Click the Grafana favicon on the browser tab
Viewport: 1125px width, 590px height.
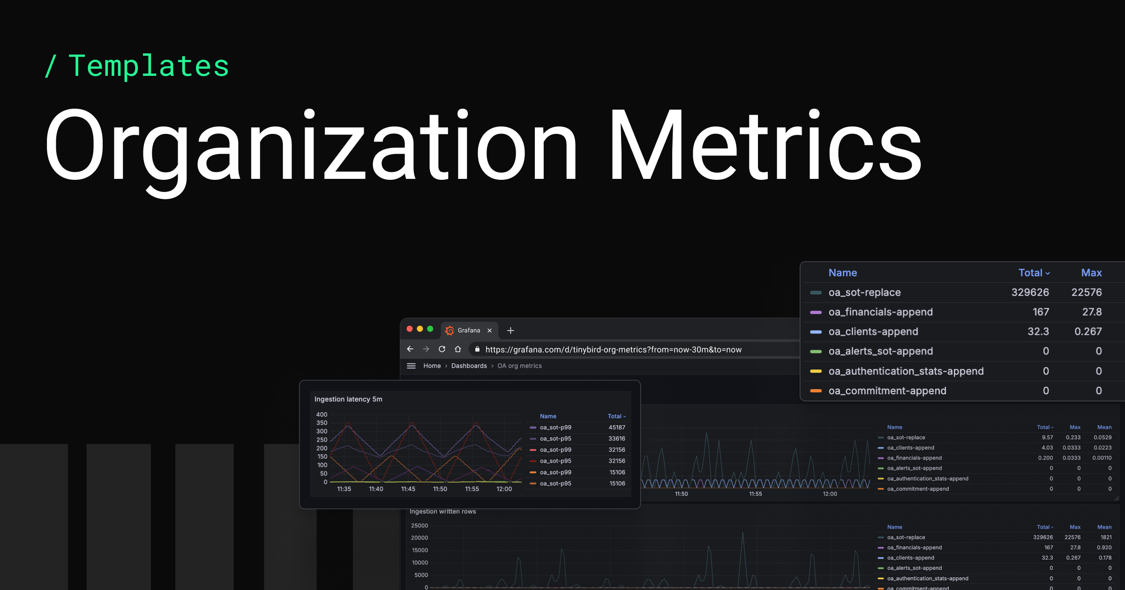tap(450, 330)
